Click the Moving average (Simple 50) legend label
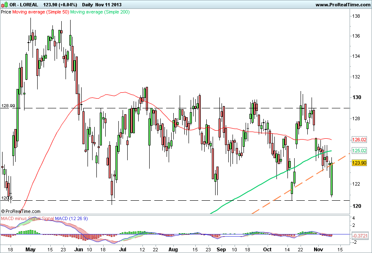 point(41,12)
